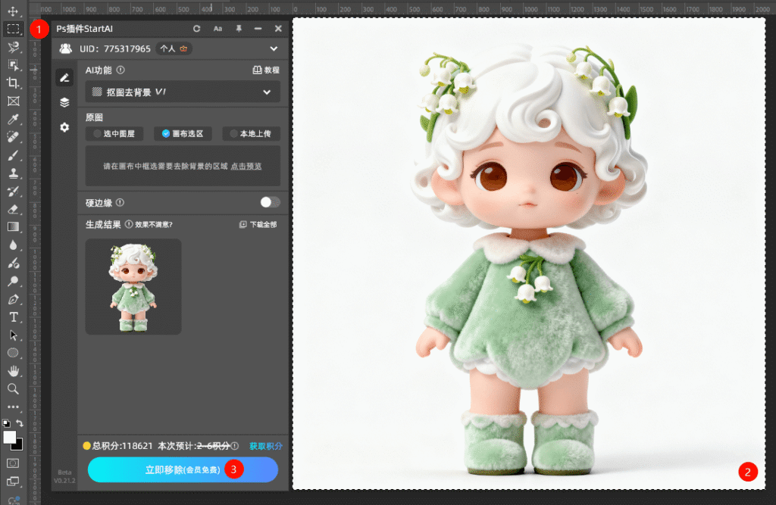Toggle the 硬边缘 switch
The height and width of the screenshot is (505, 776).
click(270, 202)
